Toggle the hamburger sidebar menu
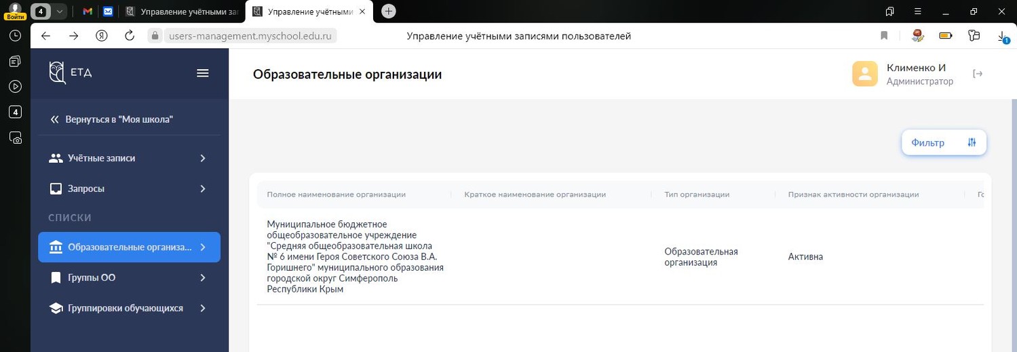1017x352 pixels. pyautogui.click(x=202, y=73)
